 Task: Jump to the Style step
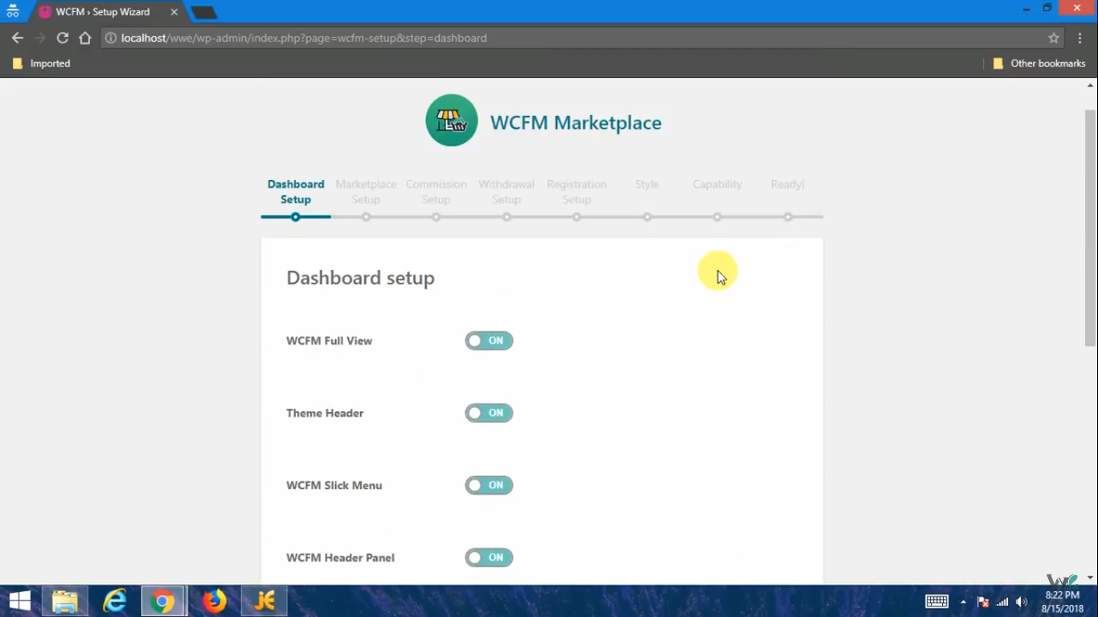[x=647, y=185]
